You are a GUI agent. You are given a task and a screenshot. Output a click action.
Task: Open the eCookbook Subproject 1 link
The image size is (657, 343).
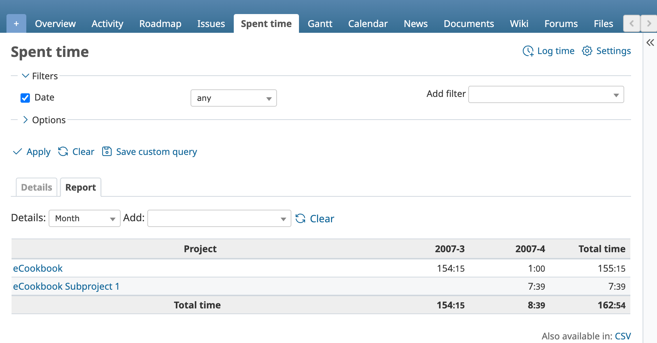pos(66,286)
